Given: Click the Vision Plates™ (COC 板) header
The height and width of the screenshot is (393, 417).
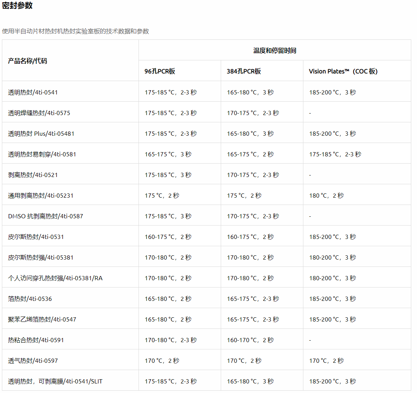Looking at the screenshot, I should [343, 71].
